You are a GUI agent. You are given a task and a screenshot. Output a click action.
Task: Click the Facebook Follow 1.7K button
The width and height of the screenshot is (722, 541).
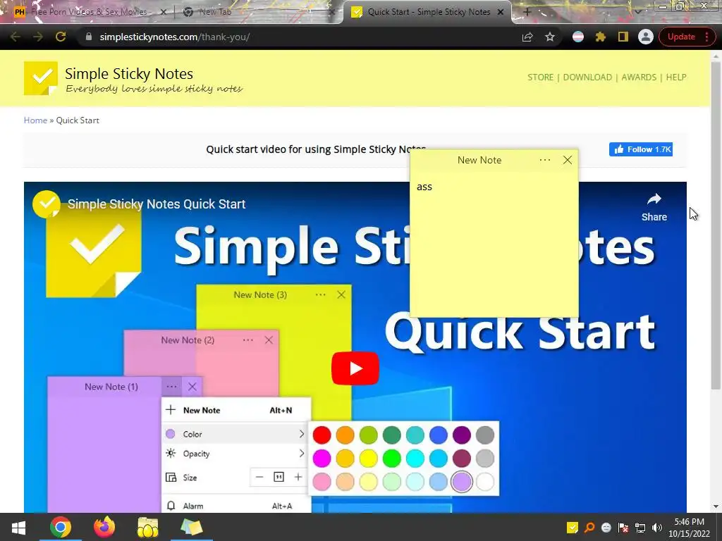click(x=641, y=149)
